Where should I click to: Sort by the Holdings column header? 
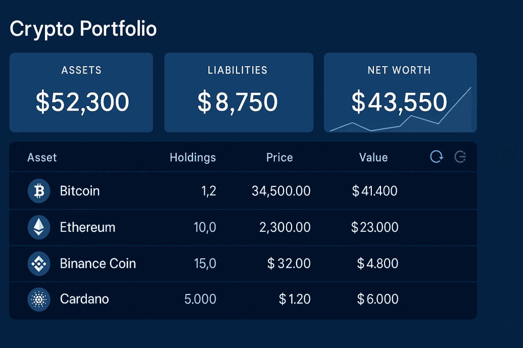coord(193,157)
